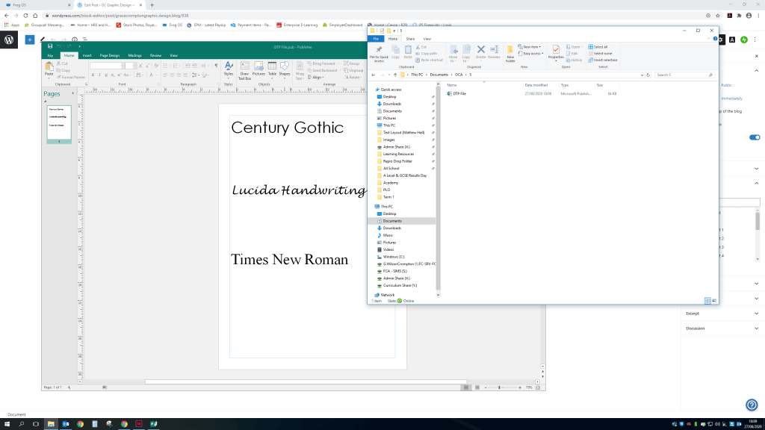
Task: Open Curriculum Share (Y:) in navigation pane
Action: pyautogui.click(x=400, y=285)
